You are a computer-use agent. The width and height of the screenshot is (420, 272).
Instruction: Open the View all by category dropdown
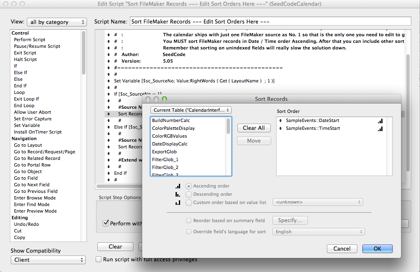(56, 22)
